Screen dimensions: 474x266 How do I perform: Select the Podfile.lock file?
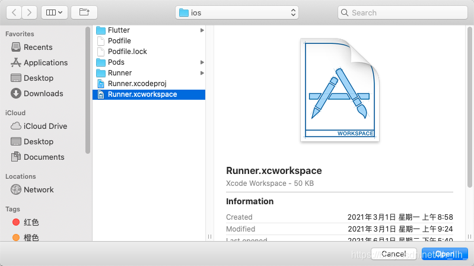tap(122, 52)
